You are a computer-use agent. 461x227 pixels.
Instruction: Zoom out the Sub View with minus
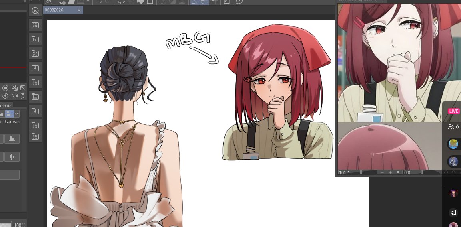point(382,172)
